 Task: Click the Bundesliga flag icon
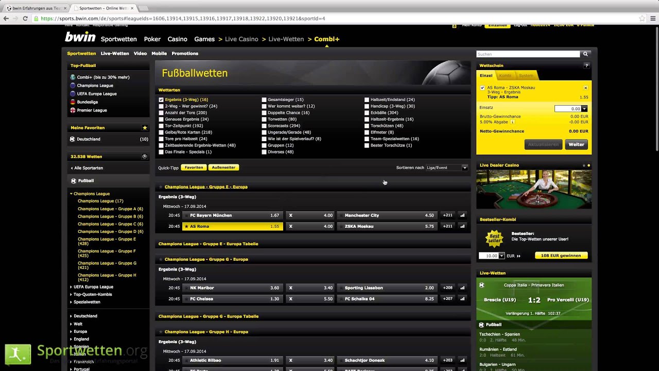[x=73, y=102]
